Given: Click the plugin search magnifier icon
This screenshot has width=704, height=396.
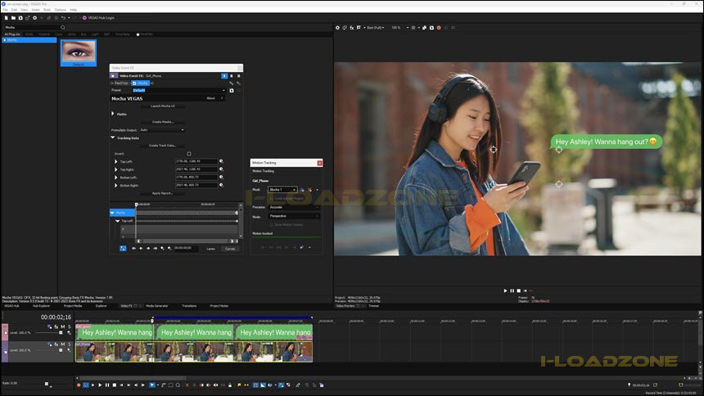Looking at the screenshot, I should (x=63, y=27).
